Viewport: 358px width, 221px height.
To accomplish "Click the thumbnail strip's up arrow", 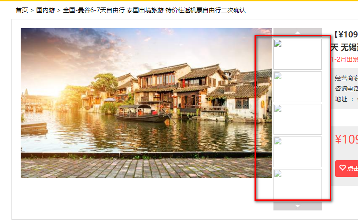I will click(298, 33).
